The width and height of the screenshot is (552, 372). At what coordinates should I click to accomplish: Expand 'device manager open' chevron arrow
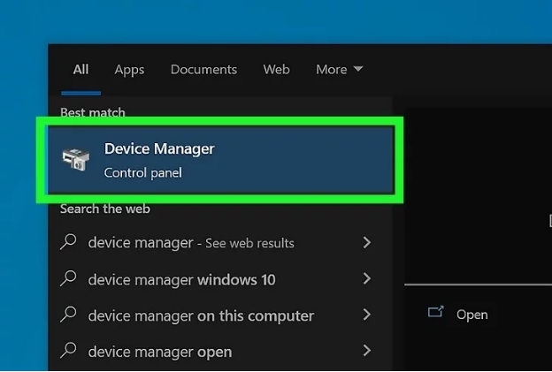pos(367,352)
